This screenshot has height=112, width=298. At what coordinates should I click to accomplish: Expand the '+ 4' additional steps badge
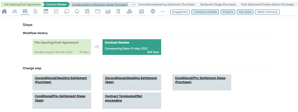[x=131, y=4]
